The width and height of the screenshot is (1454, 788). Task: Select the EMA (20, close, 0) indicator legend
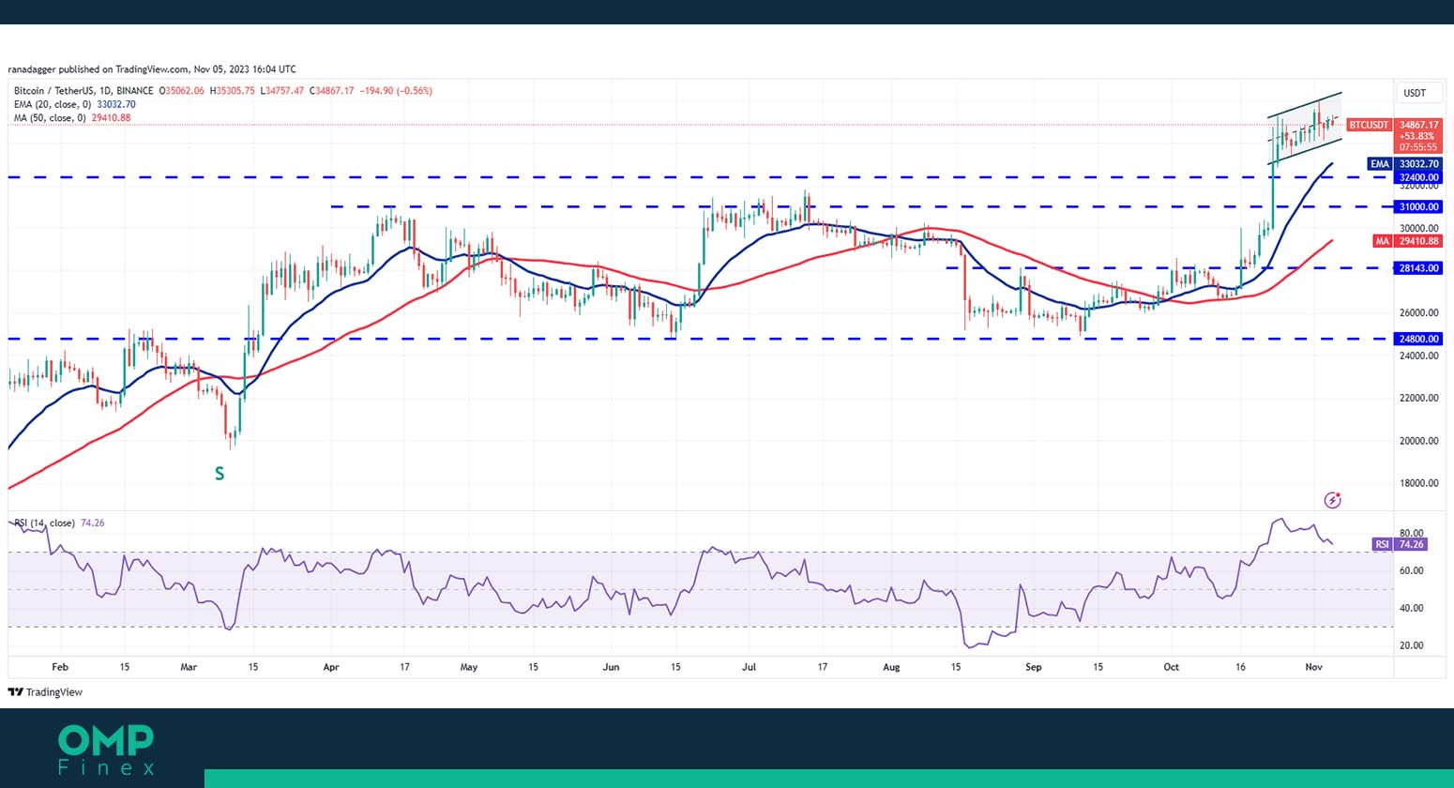click(53, 104)
